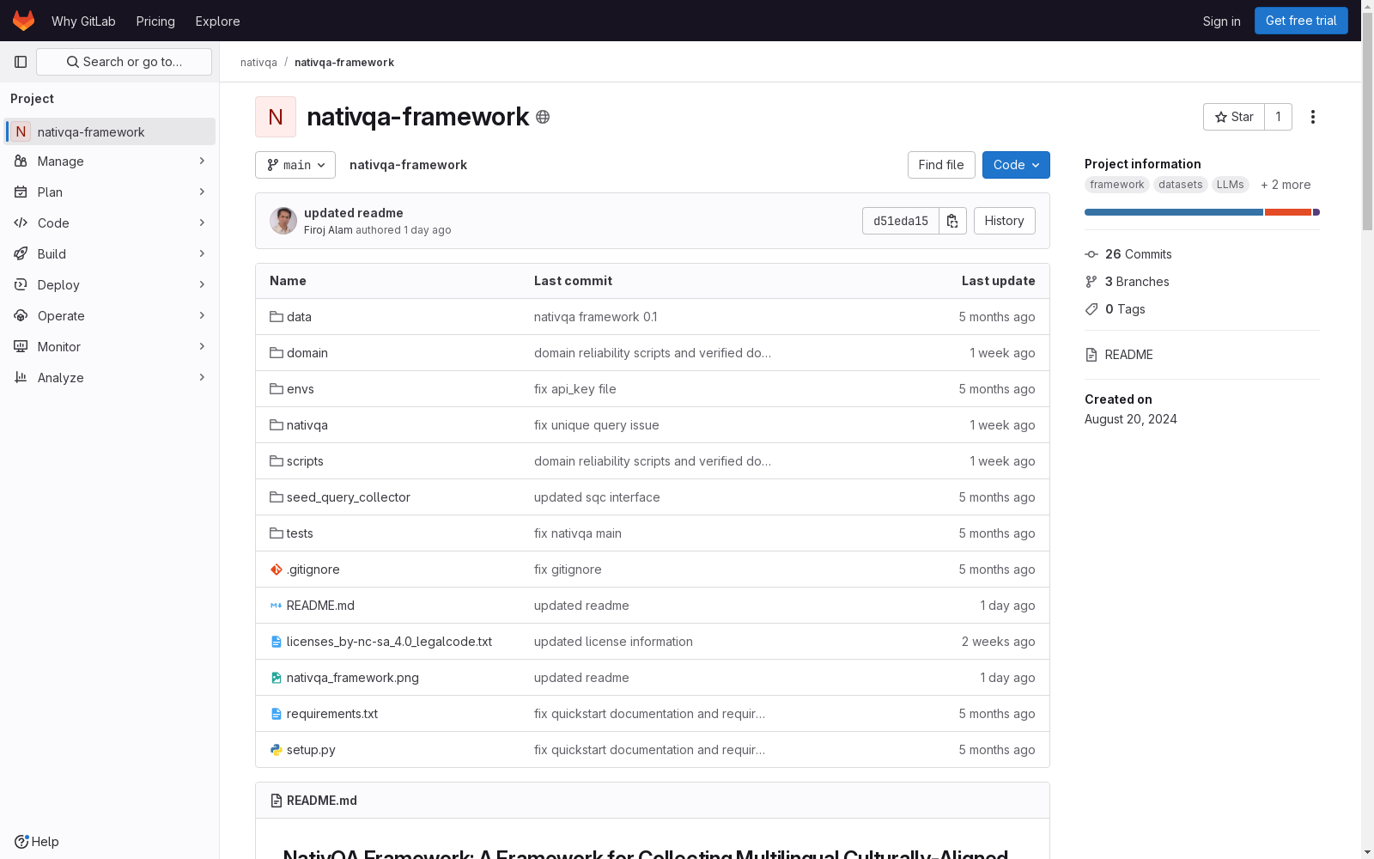Click the Deploy sidebar icon
Viewport: 1374px width, 859px height.
pyautogui.click(x=21, y=285)
